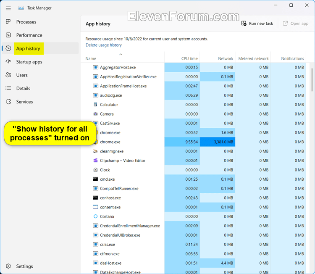Screen dimensions: 315x274
Task: Click the 4.4 MB network value
Action: (x=218, y=263)
